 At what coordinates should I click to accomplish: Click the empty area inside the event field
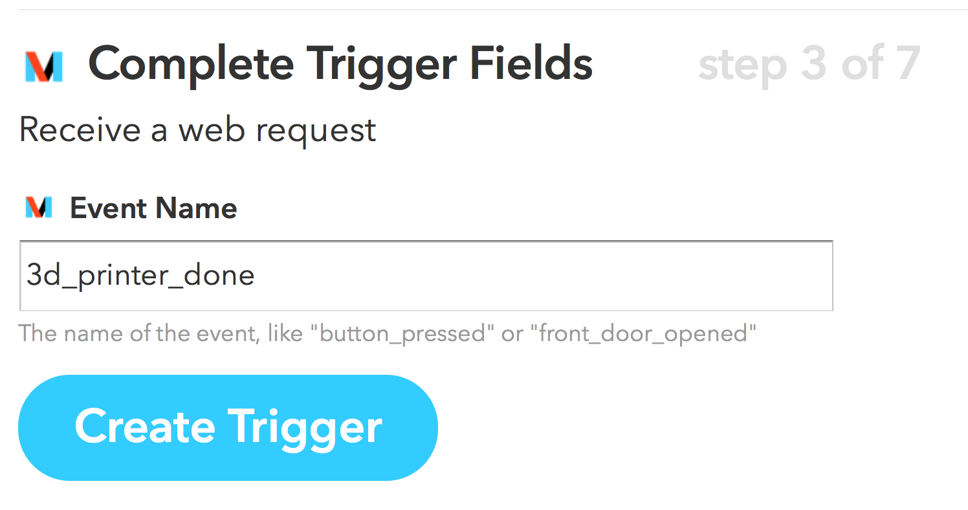click(544, 276)
